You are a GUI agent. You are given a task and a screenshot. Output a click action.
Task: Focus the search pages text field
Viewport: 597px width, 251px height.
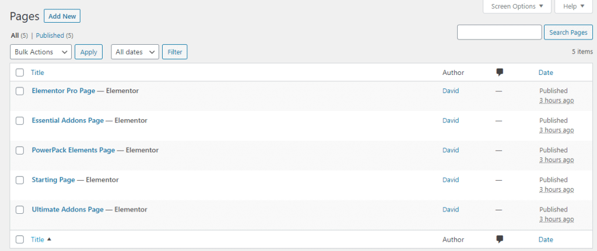499,33
